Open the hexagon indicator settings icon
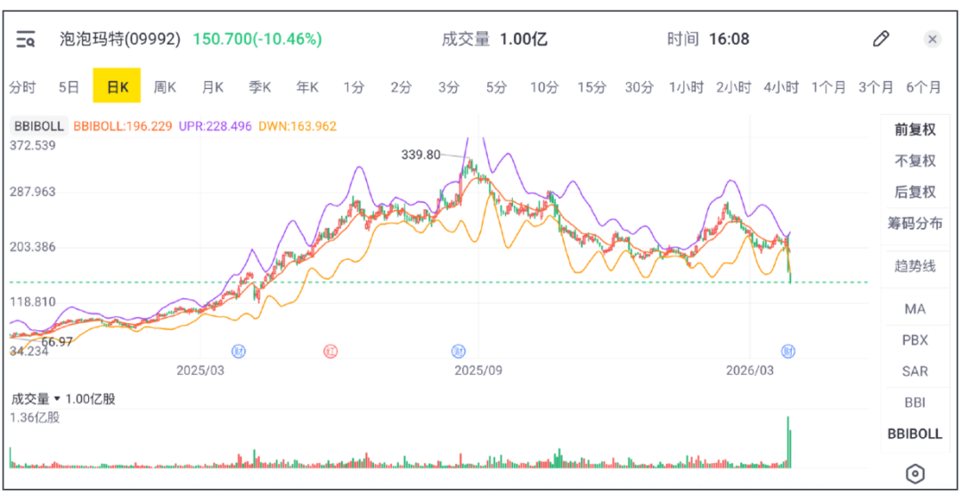Viewport: 962px width, 495px height. point(914,473)
